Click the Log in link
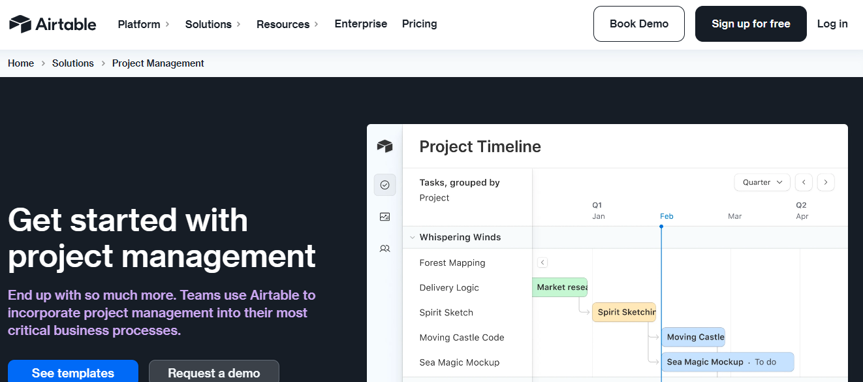This screenshot has height=382, width=863. tap(832, 24)
